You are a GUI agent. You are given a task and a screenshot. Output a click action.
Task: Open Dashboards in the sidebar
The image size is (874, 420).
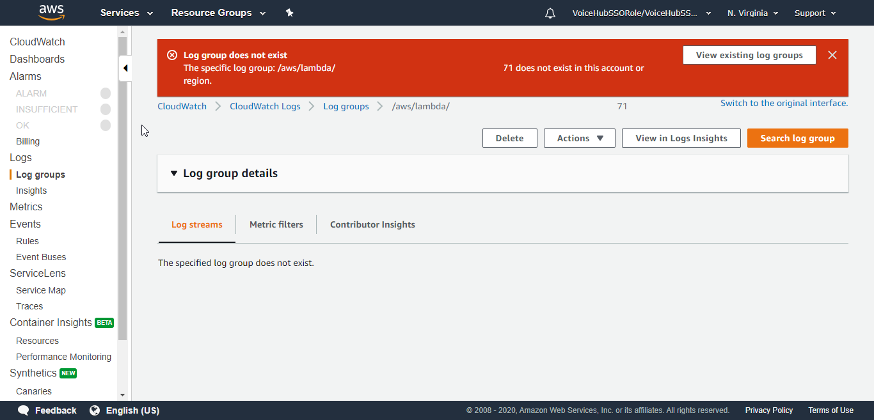tap(37, 59)
